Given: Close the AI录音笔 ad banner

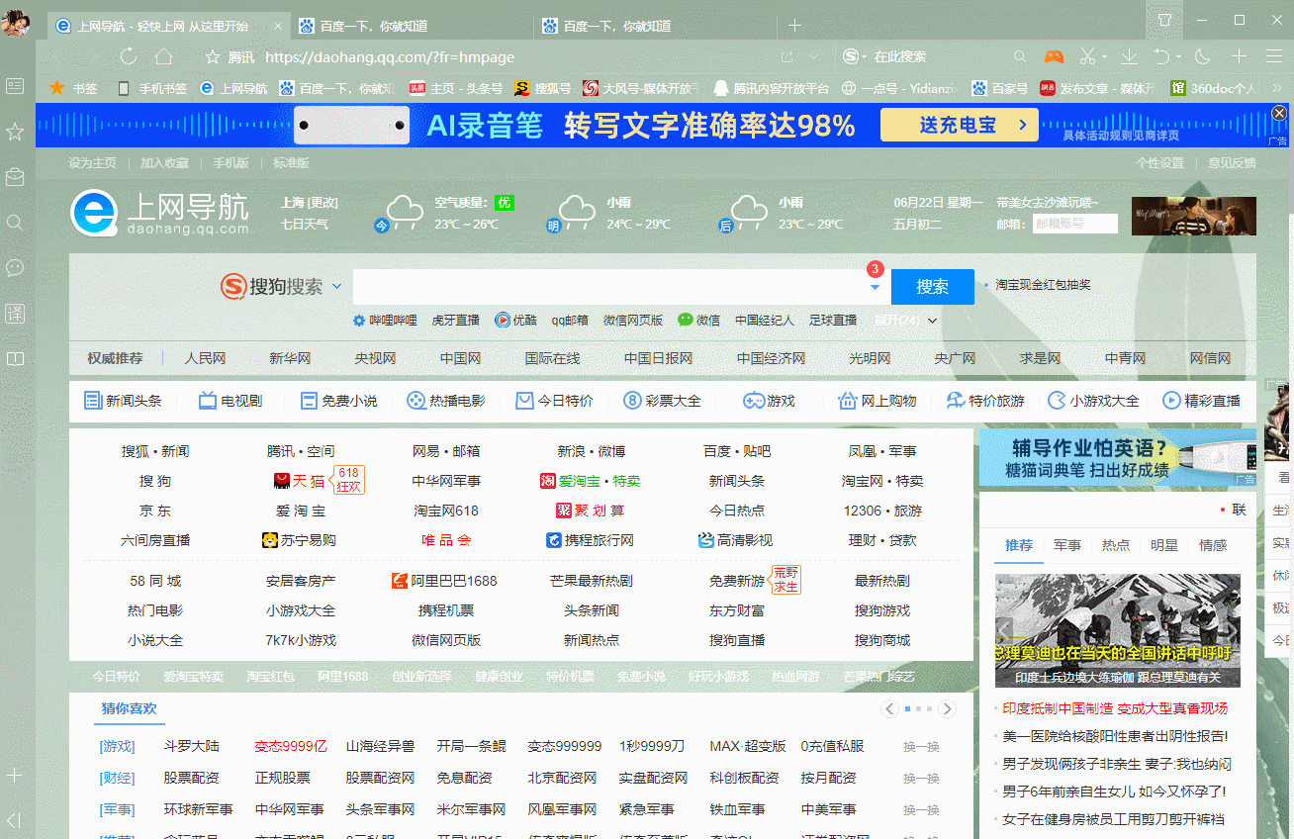Looking at the screenshot, I should tap(1279, 112).
